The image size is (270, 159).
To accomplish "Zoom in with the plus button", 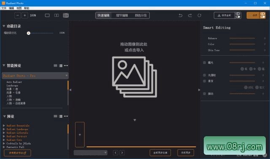I will pyautogui.click(x=24, y=16).
